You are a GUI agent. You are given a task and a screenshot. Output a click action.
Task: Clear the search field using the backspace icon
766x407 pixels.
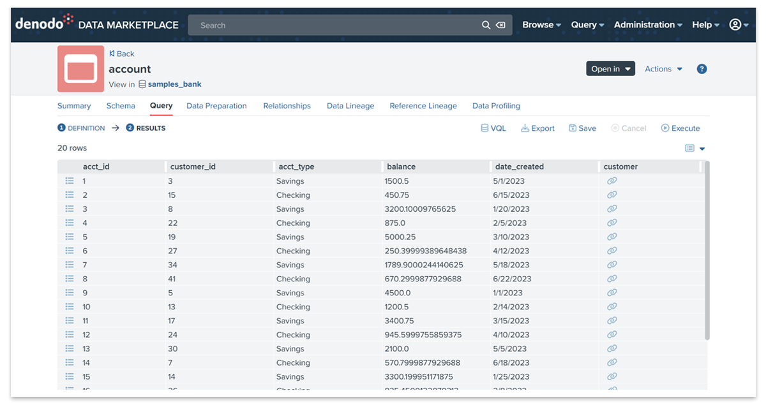[500, 25]
